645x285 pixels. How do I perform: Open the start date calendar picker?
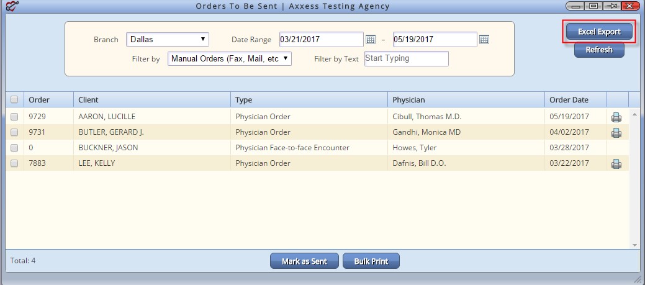tap(371, 40)
